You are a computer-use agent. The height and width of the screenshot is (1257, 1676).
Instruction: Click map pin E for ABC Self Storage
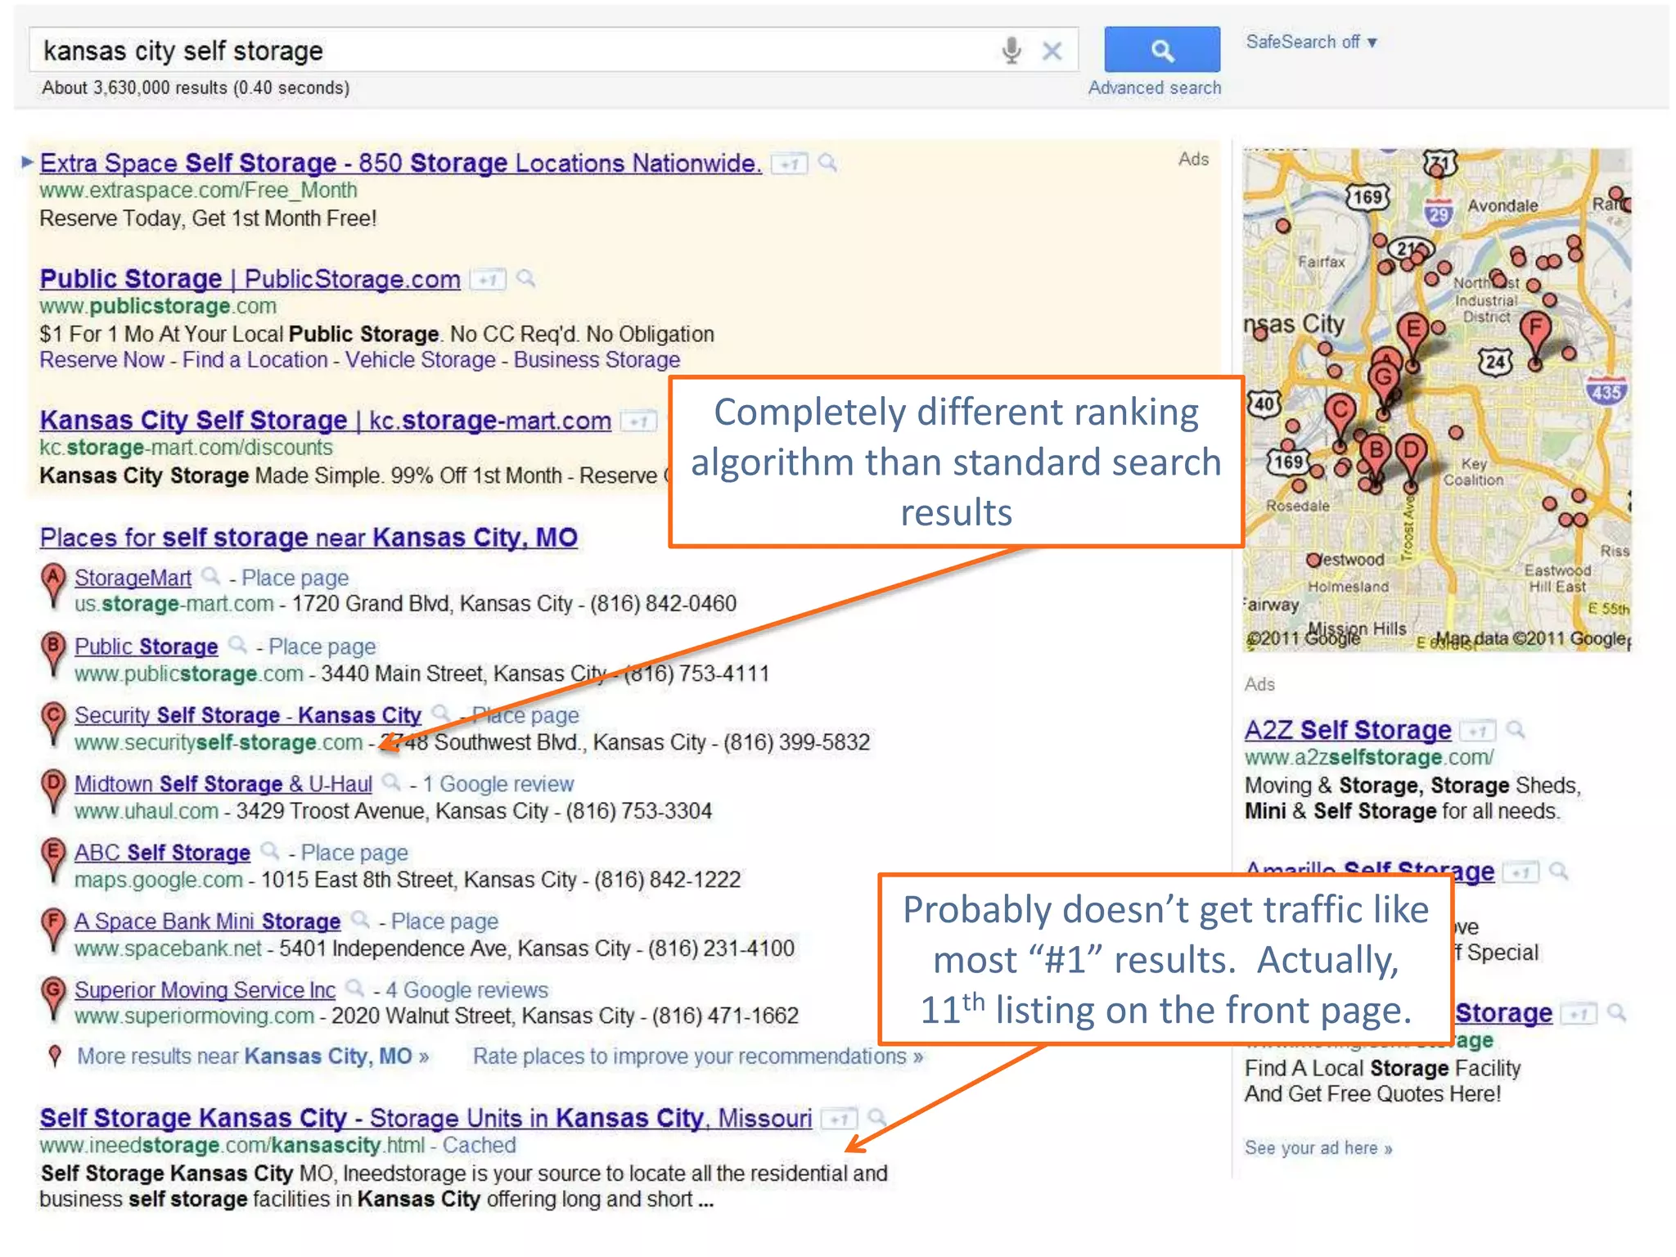pos(52,860)
